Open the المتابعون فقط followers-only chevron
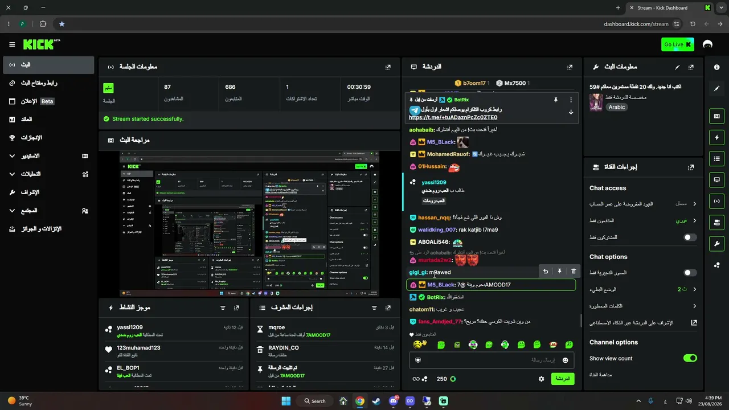This screenshot has height=410, width=729. coord(694,220)
